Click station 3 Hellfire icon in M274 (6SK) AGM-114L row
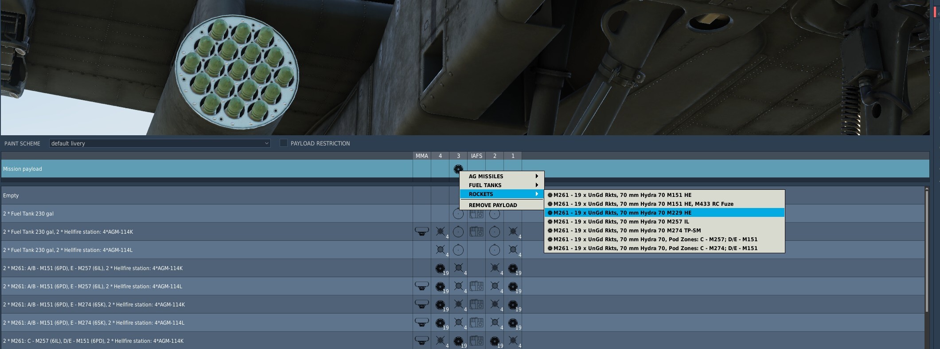The height and width of the screenshot is (349, 940). click(x=459, y=322)
